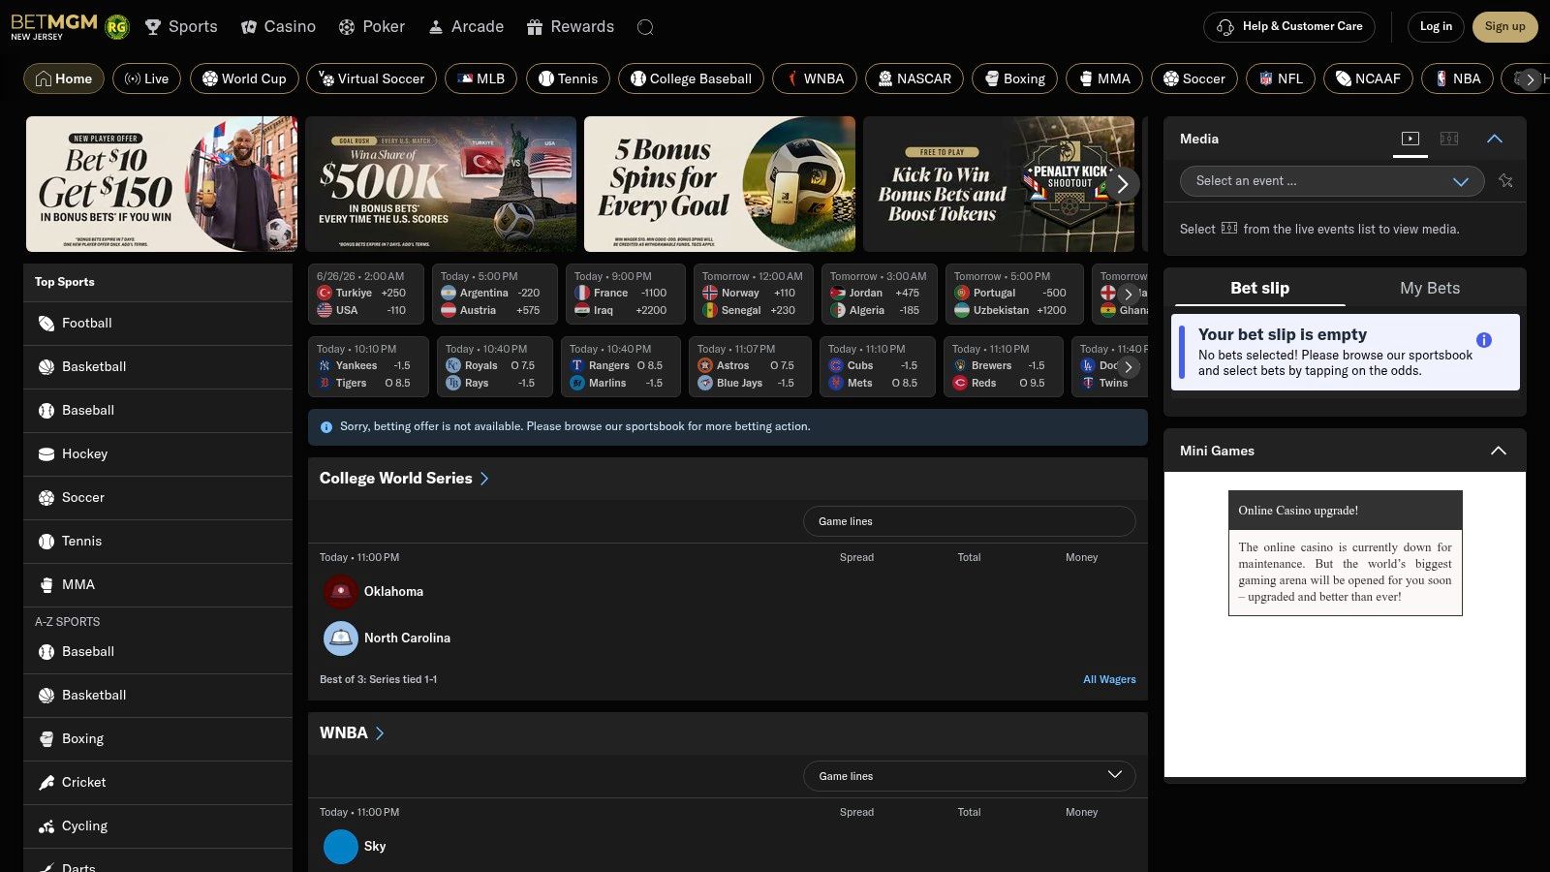Switch Media panel to video view
The width and height of the screenshot is (1550, 872).
pyautogui.click(x=1410, y=139)
